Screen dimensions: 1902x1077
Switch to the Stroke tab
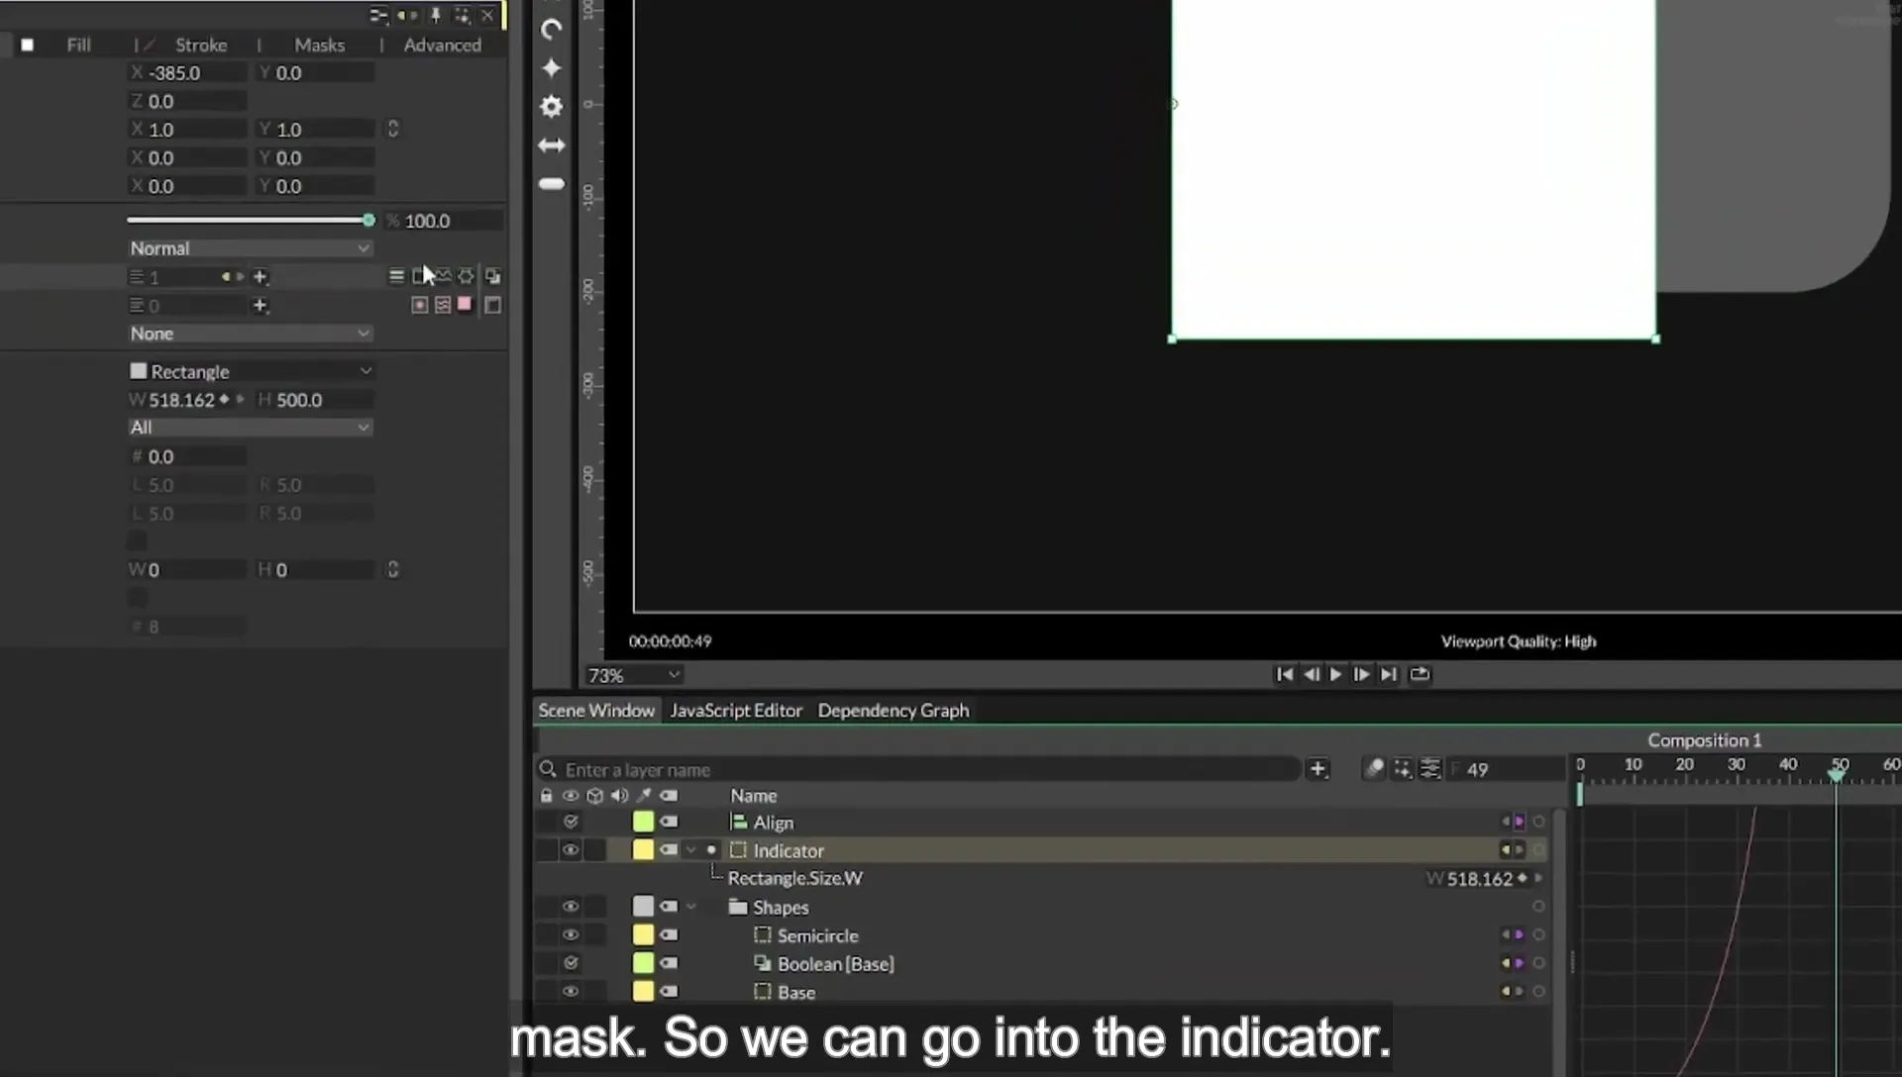(201, 45)
